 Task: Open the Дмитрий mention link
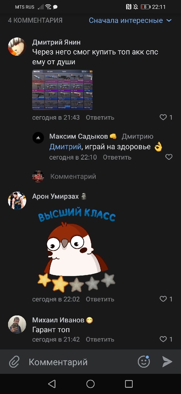pos(65,147)
